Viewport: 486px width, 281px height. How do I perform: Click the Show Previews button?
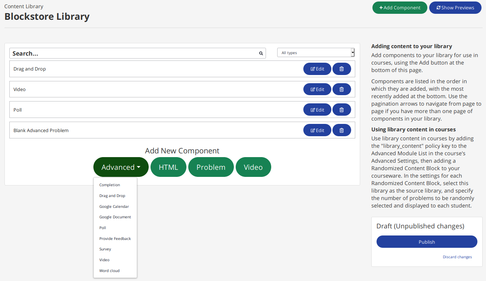point(455,7)
